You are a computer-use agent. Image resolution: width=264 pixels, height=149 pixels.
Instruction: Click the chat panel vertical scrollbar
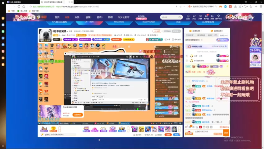click(229, 122)
